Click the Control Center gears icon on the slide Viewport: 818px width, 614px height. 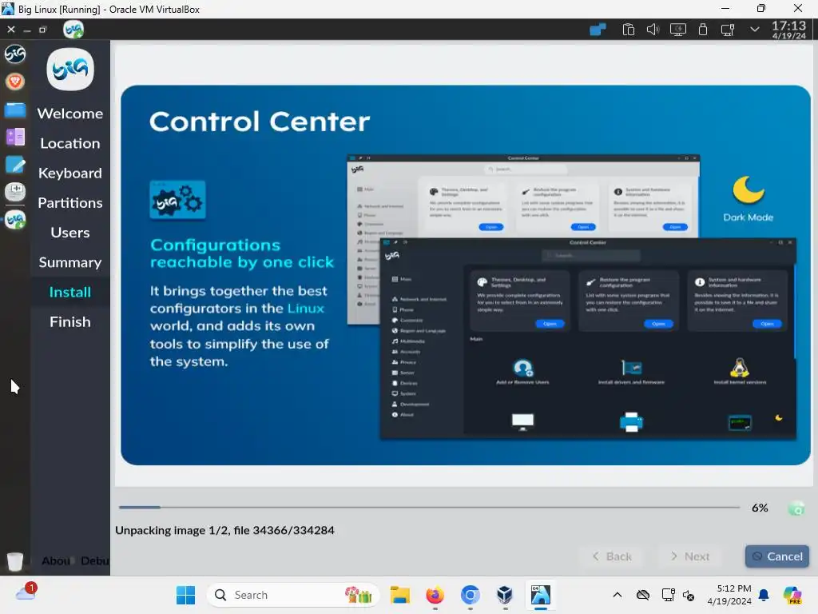point(177,200)
